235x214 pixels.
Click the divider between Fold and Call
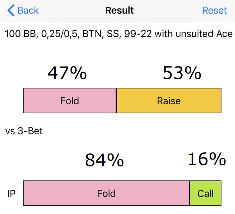coord(190,193)
